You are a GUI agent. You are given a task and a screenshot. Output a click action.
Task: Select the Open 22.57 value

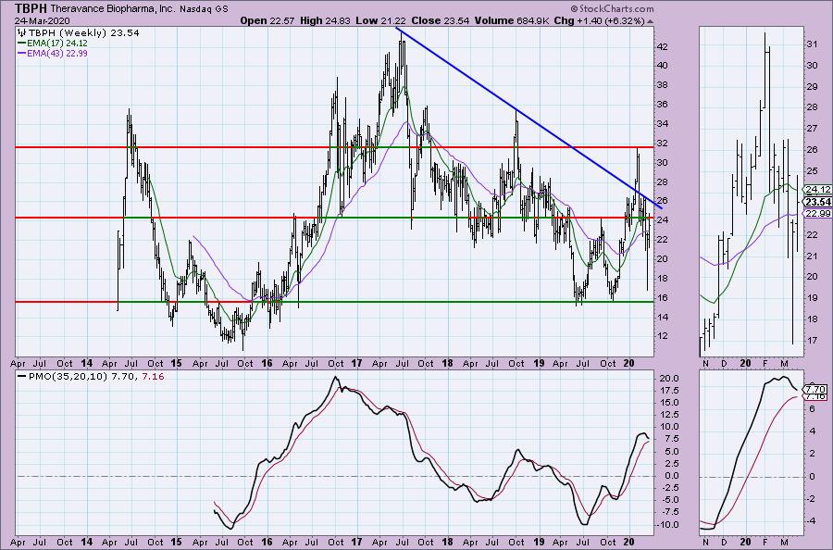pos(268,20)
